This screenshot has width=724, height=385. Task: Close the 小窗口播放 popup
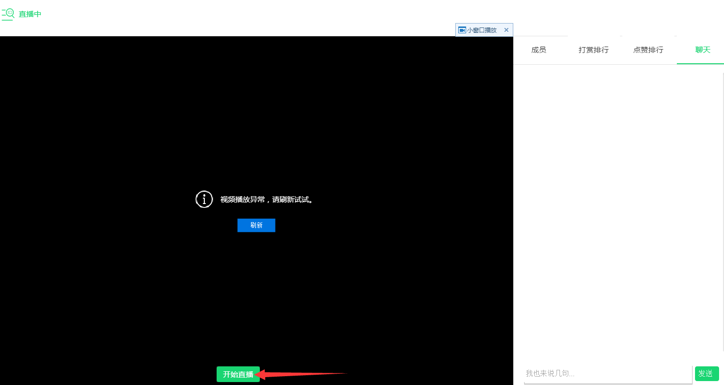click(506, 30)
